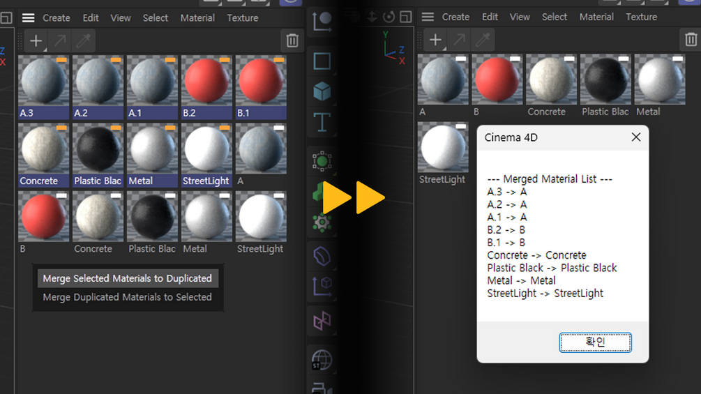
Task: Select unhighlighted Concrete in left panel bottom row
Action: [98, 217]
